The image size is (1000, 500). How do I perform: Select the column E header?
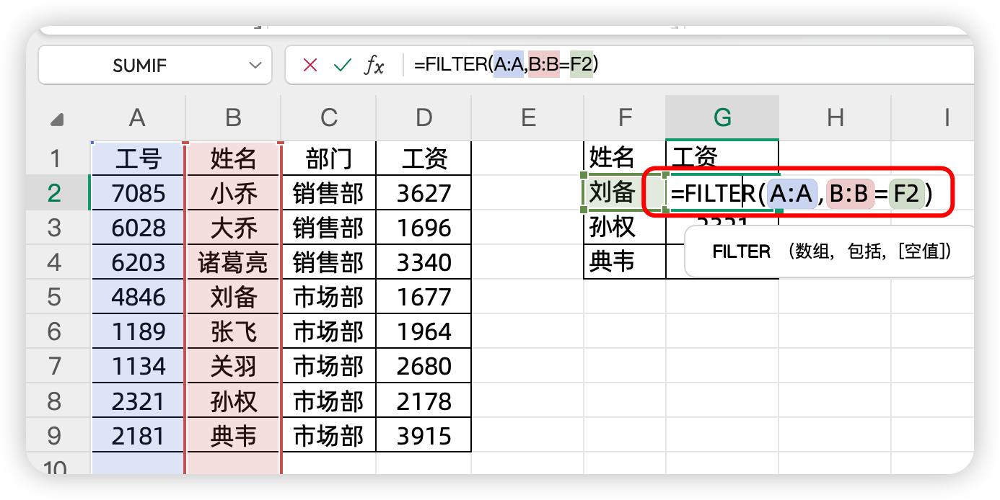click(x=528, y=118)
